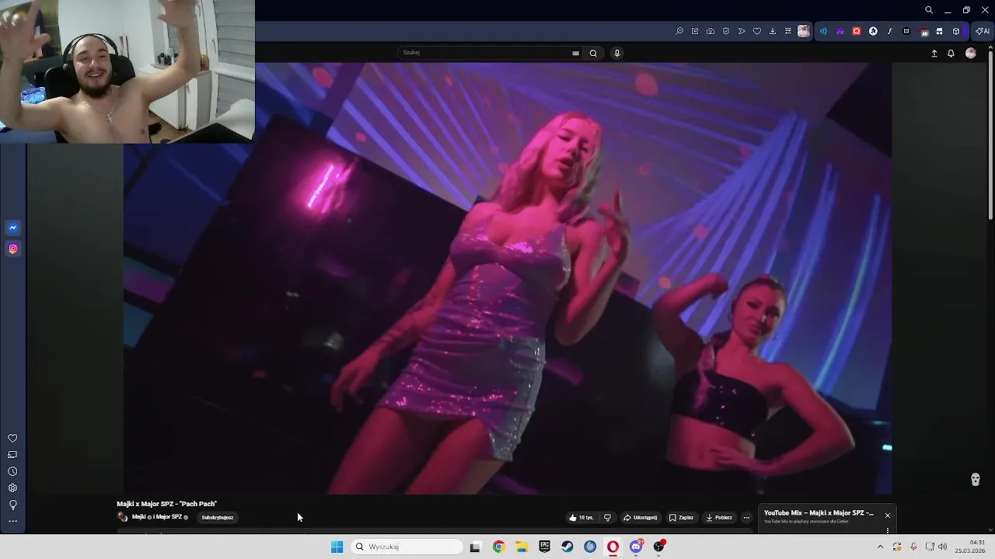The height and width of the screenshot is (559, 995).
Task: Open Settings gear in the sidebar
Action: 12,488
